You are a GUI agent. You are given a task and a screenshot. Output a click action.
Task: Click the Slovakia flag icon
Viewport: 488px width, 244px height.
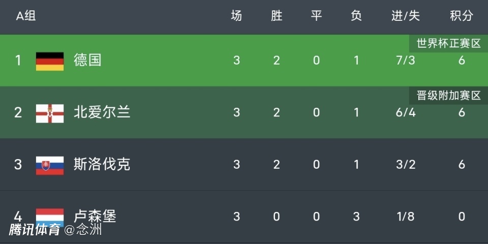point(50,165)
